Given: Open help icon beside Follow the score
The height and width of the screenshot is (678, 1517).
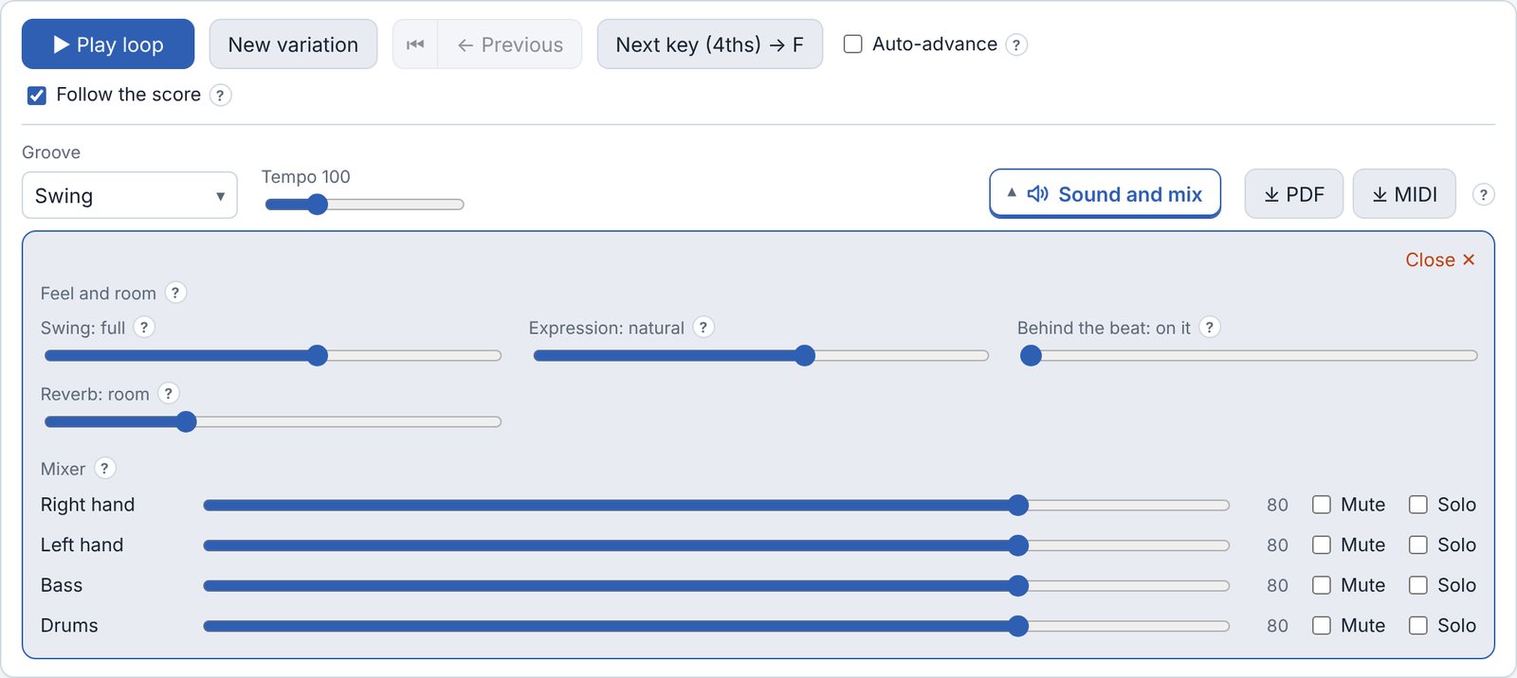Looking at the screenshot, I should point(220,95).
